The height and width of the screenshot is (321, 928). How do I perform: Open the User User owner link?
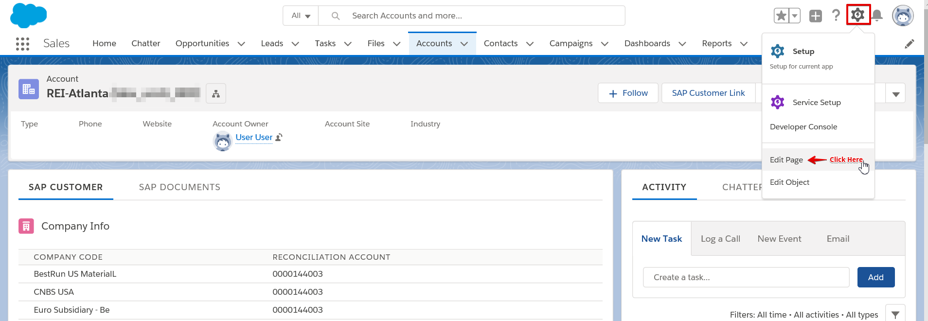pos(254,137)
